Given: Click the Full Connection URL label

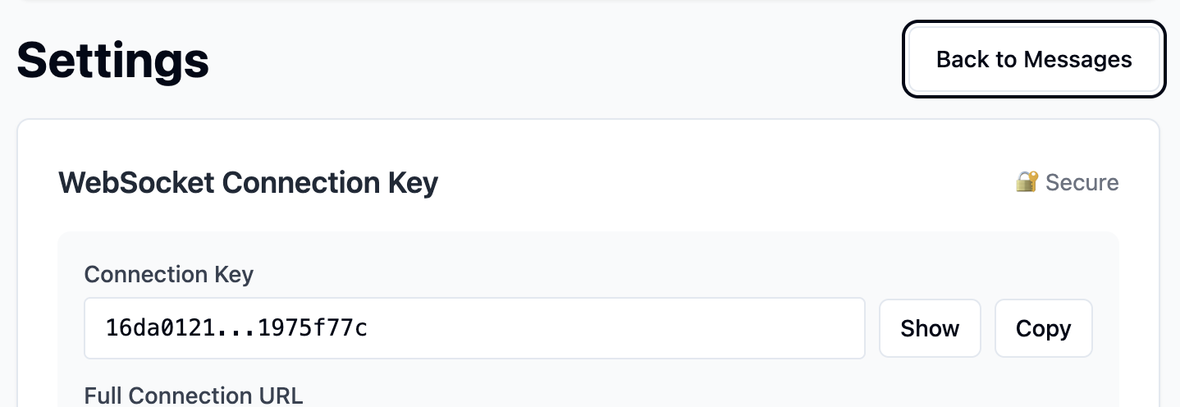Looking at the screenshot, I should tap(194, 396).
